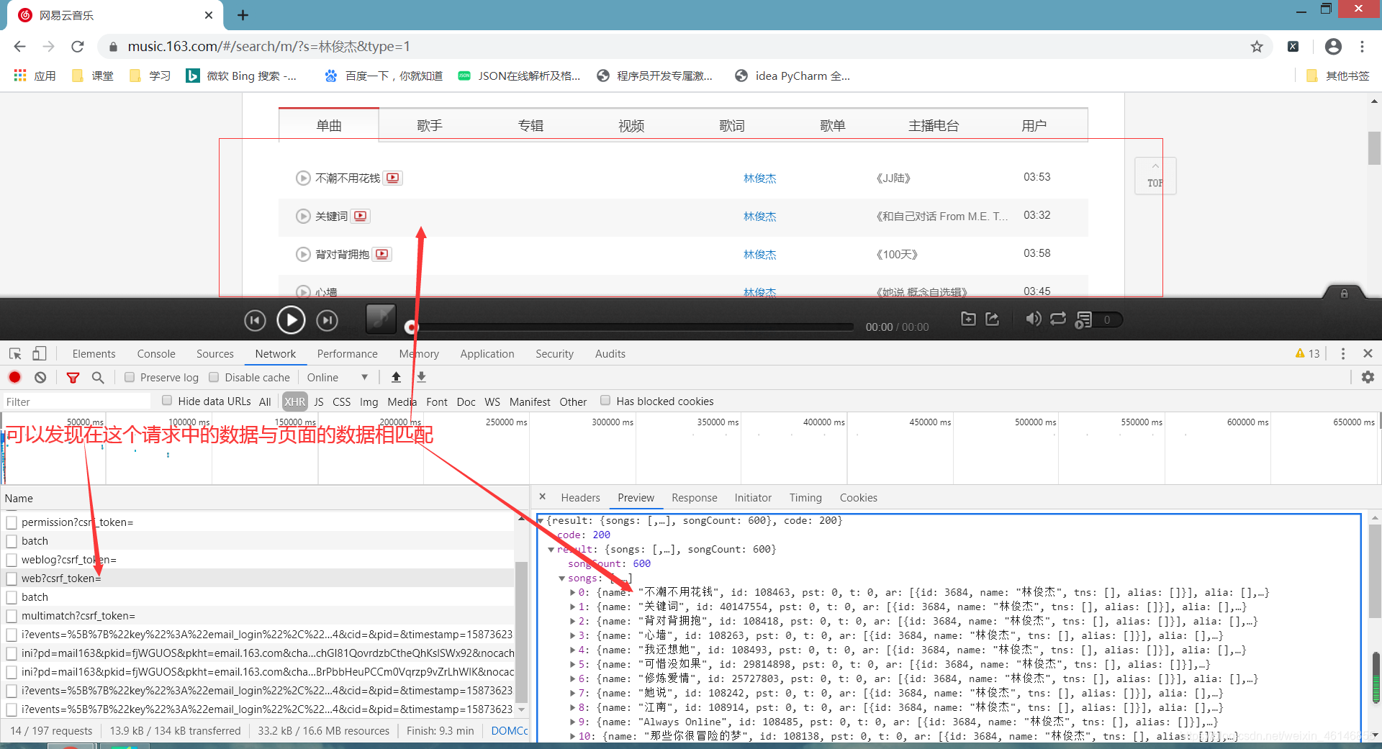
Task: Toggle the network filter funnel icon
Action: 73,377
